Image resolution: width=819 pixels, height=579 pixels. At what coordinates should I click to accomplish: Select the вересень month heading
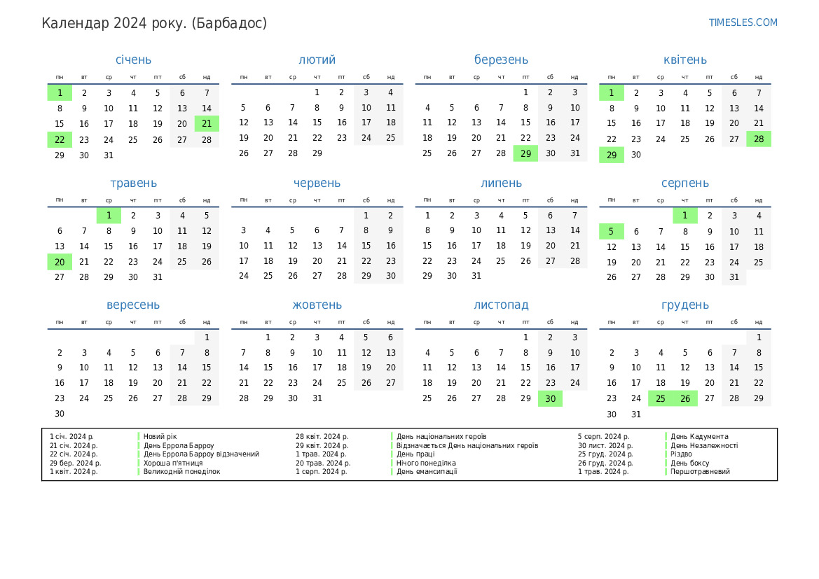click(x=133, y=305)
